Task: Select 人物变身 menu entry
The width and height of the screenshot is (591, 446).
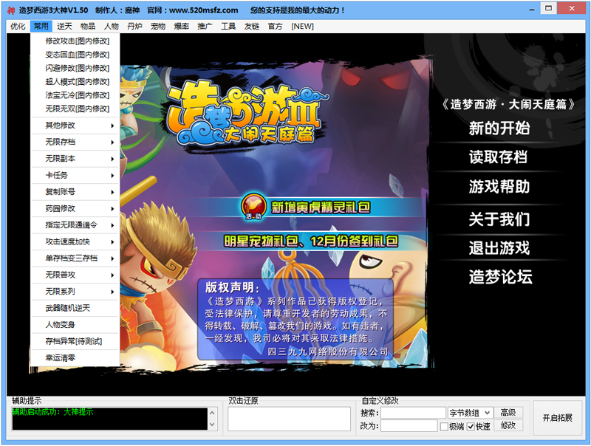Action: (x=75, y=324)
